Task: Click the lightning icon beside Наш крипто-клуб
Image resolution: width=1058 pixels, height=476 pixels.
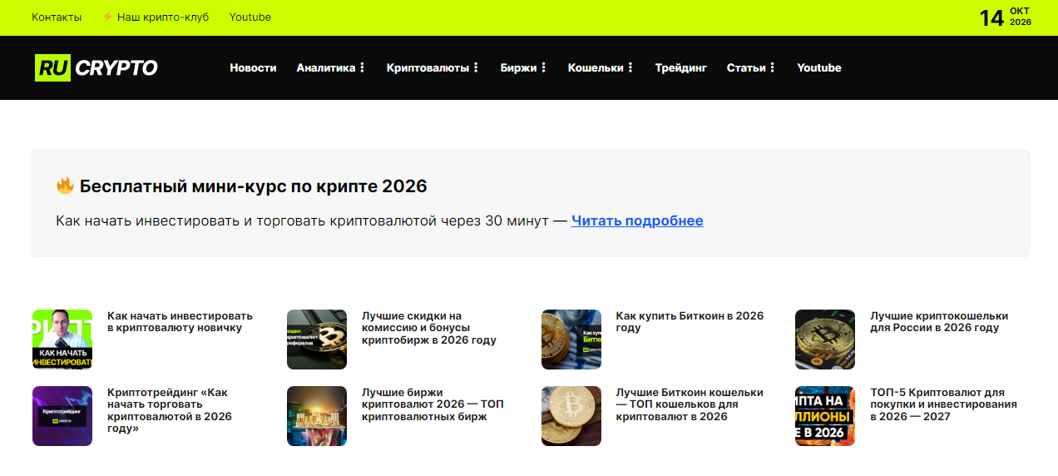Action: point(107,17)
